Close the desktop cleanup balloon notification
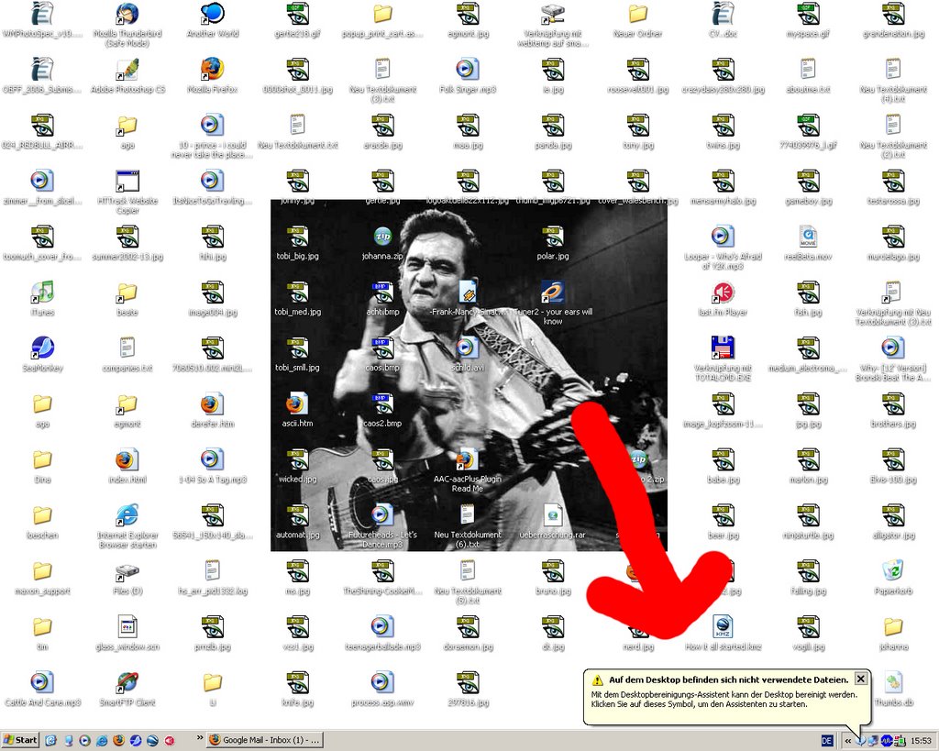Screen dimensions: 939x751 (860, 679)
